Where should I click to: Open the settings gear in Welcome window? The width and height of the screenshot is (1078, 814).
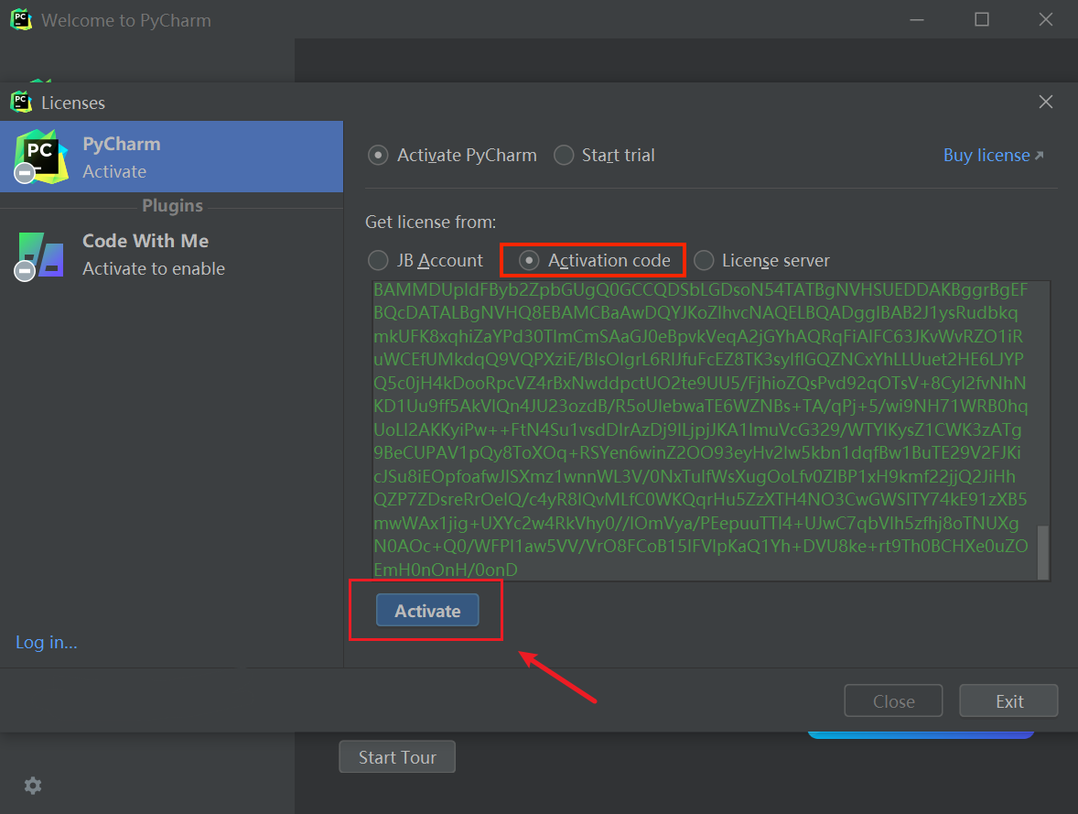pos(32,785)
